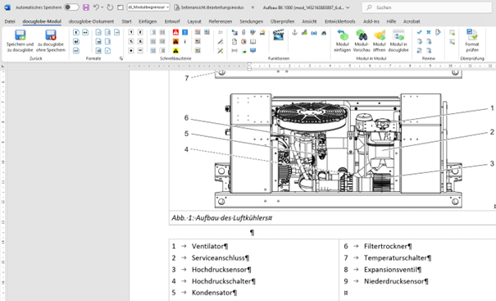Click the legend entry 'Hochdruckschalter'

tap(221, 281)
